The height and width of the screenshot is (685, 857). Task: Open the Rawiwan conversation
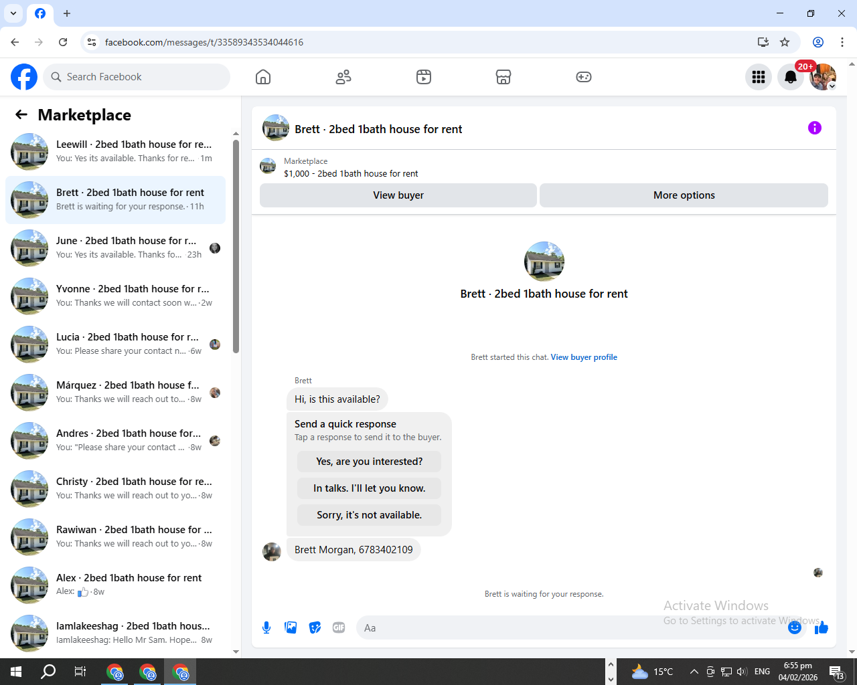[115, 536]
